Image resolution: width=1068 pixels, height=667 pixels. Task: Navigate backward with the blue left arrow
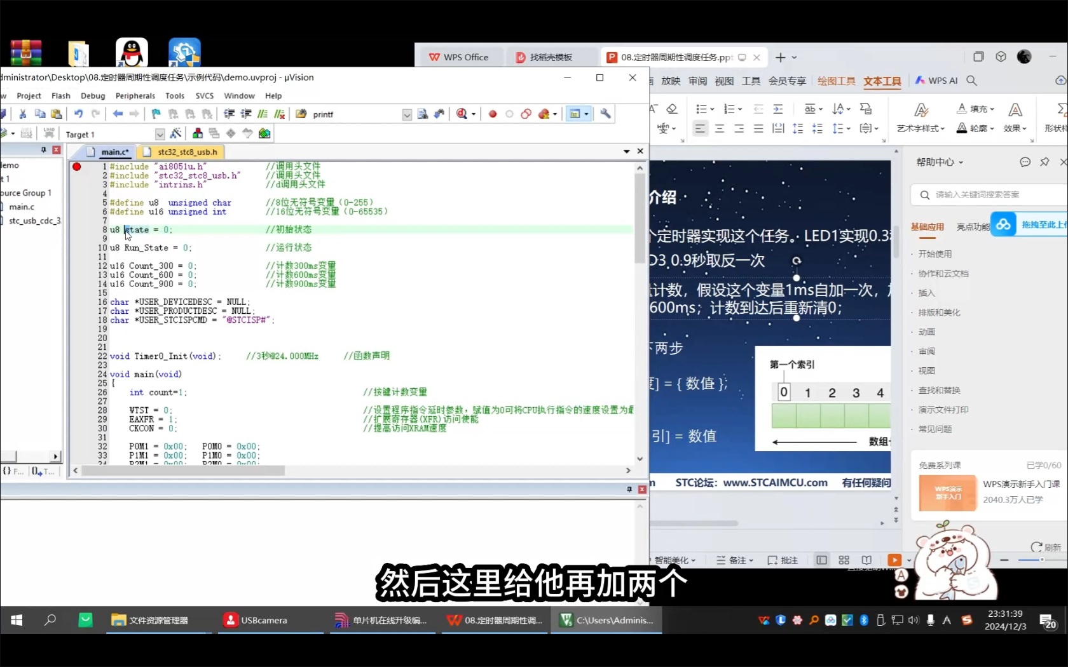[118, 114]
